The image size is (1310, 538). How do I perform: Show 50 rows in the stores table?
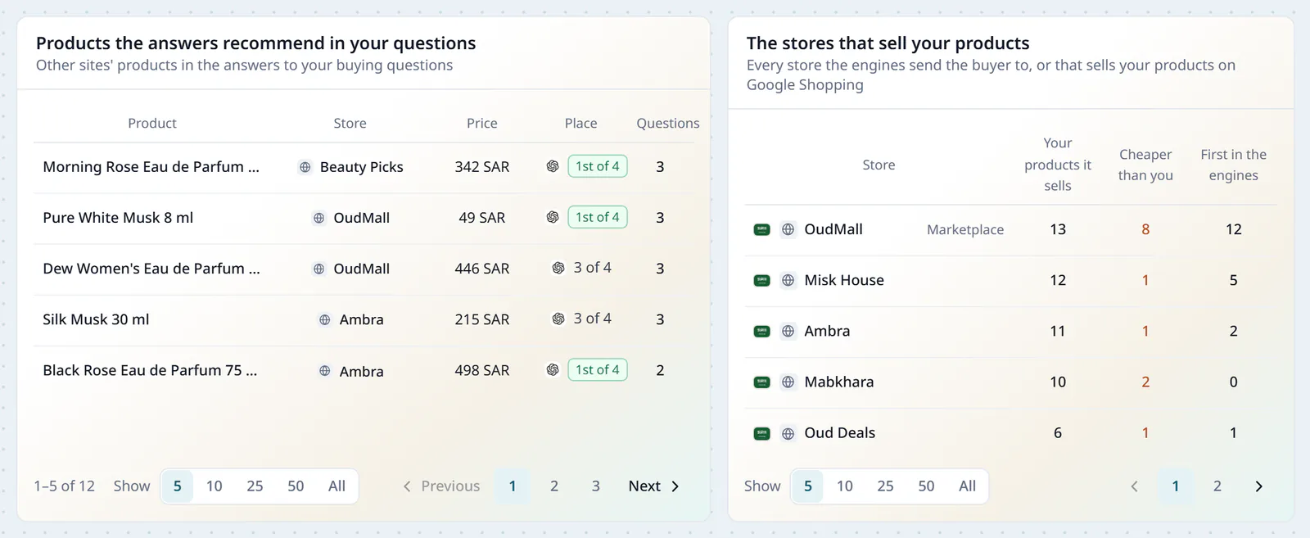click(926, 486)
